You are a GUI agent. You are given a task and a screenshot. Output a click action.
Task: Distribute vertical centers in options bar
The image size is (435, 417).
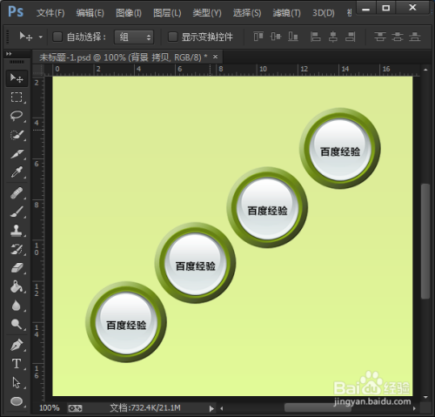[x=398, y=37]
